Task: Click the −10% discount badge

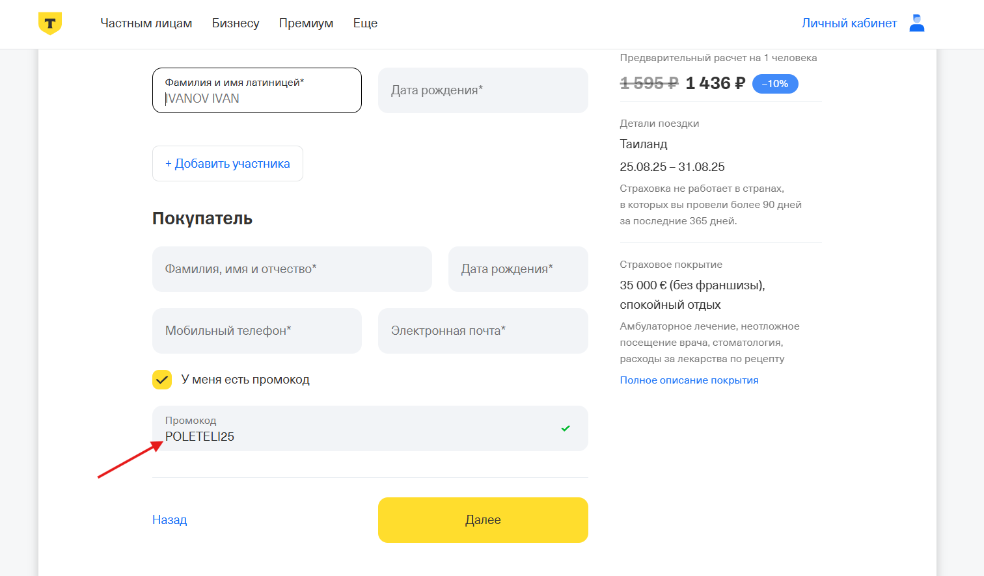Action: tap(775, 84)
